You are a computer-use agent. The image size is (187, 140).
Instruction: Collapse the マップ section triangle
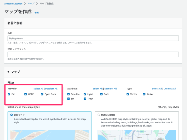pos(8,72)
